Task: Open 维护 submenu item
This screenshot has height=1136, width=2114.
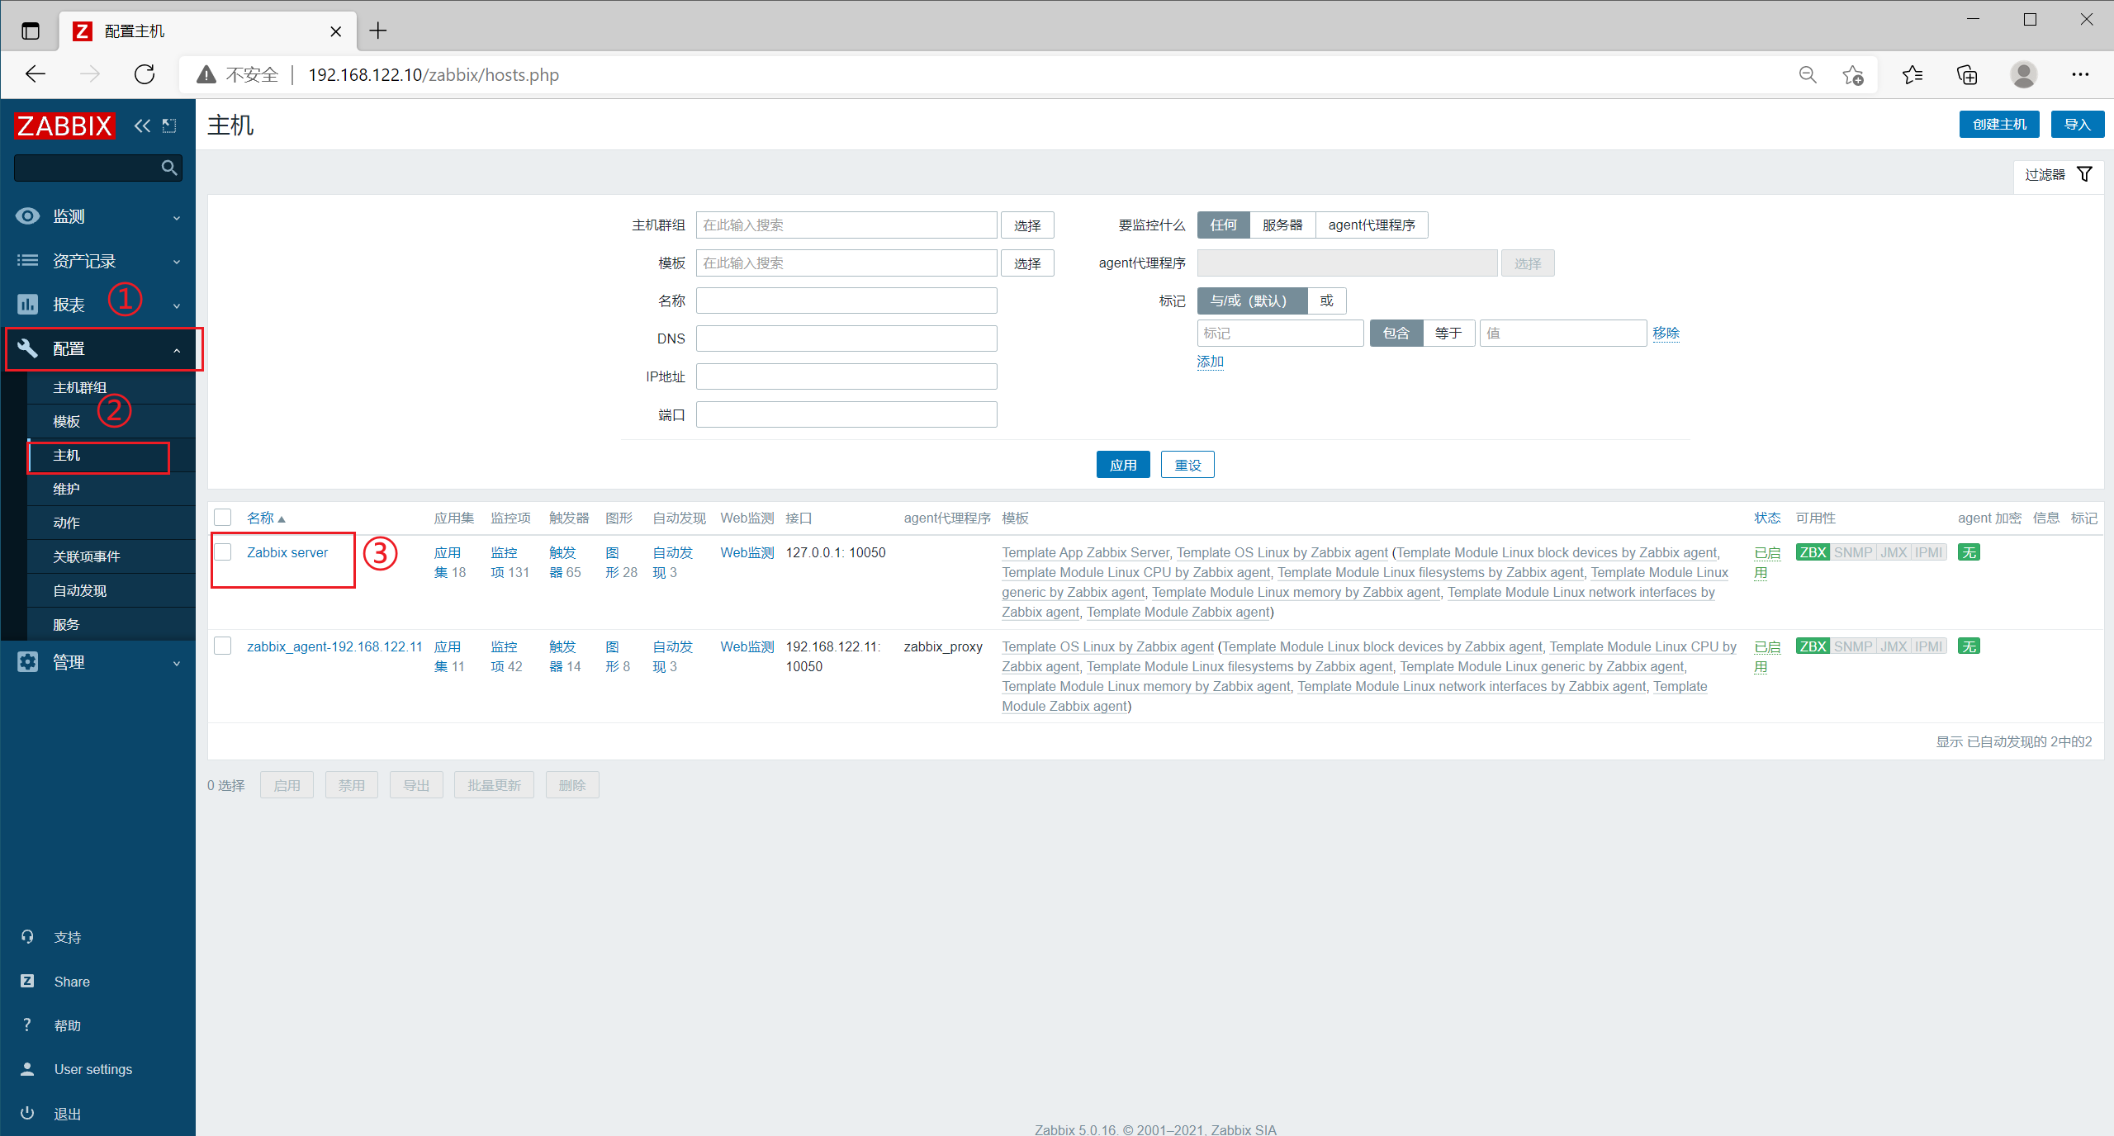Action: point(67,489)
